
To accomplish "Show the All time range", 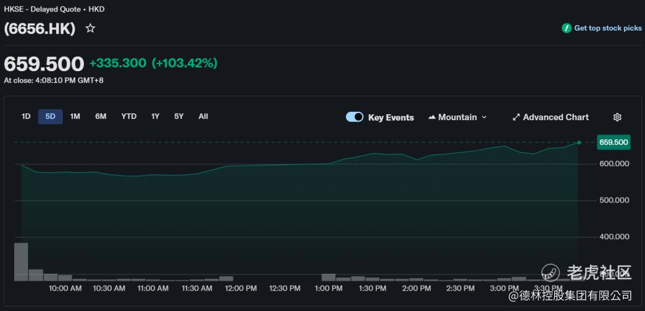I will (203, 117).
